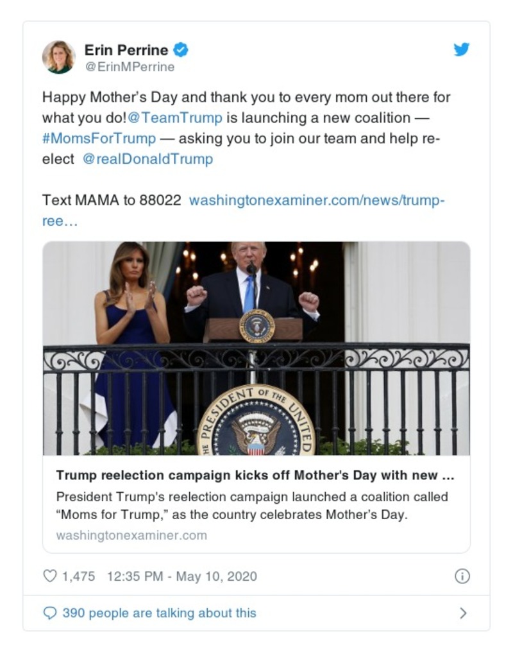Select the heart outline to unlike
The width and height of the screenshot is (513, 652).
tap(49, 576)
